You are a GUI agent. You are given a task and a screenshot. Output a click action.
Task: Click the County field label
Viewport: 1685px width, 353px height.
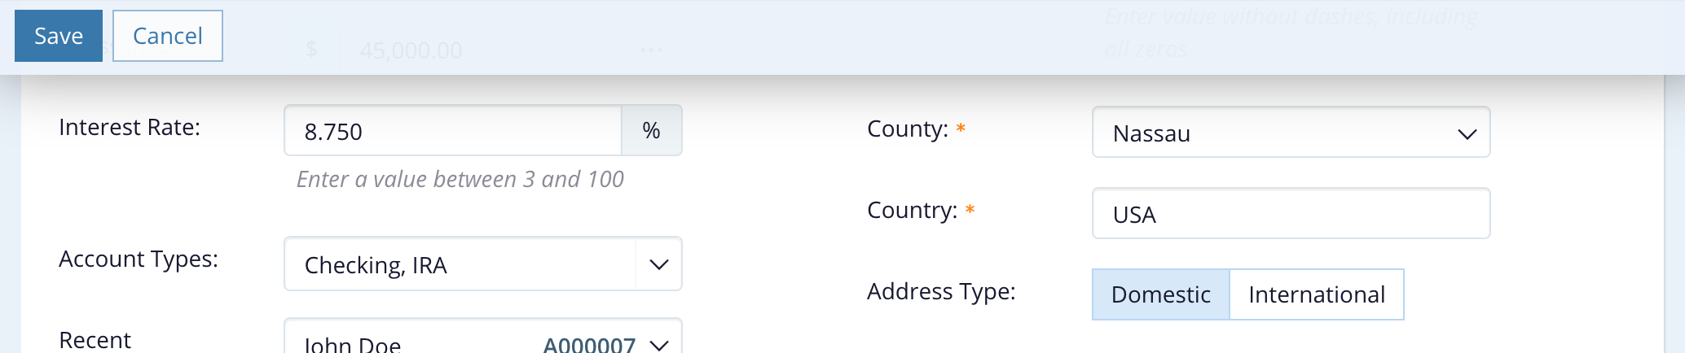click(907, 129)
